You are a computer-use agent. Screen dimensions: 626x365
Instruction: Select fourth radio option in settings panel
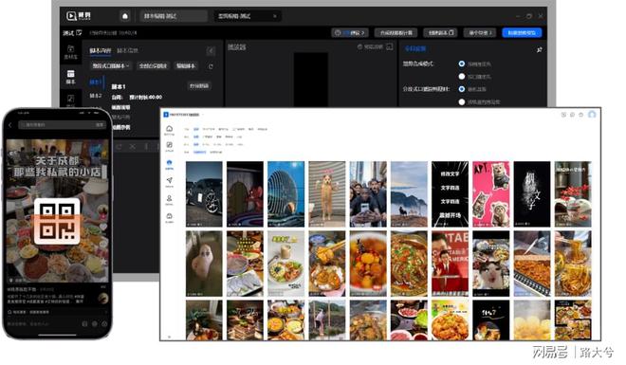[x=462, y=102]
